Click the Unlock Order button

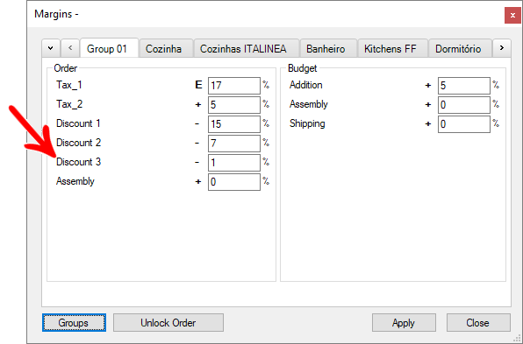coord(168,323)
